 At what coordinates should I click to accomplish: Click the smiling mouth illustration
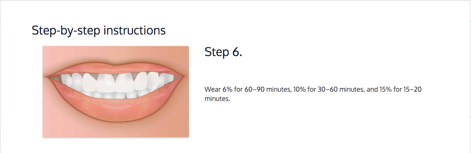pyautogui.click(x=116, y=91)
